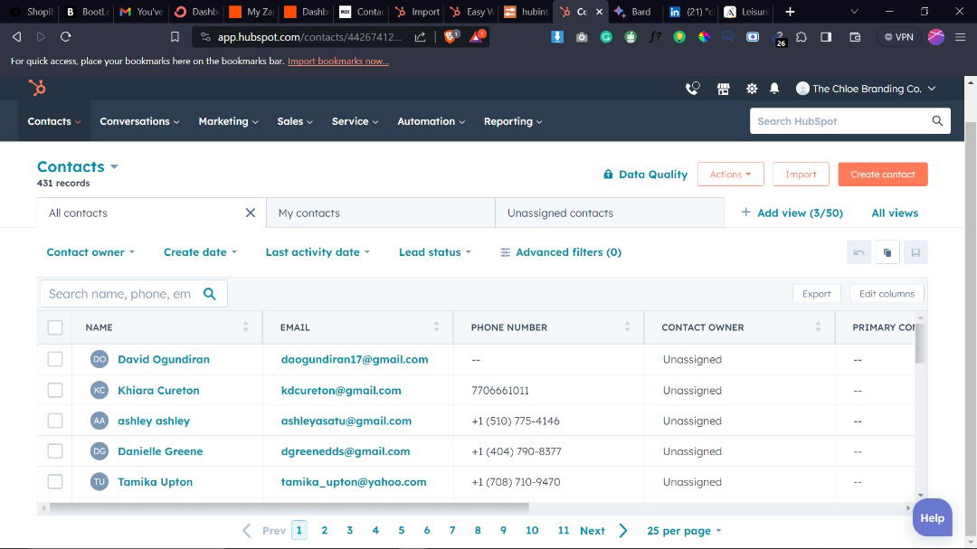Open the calling phone icon
977x549 pixels.
[692, 89]
